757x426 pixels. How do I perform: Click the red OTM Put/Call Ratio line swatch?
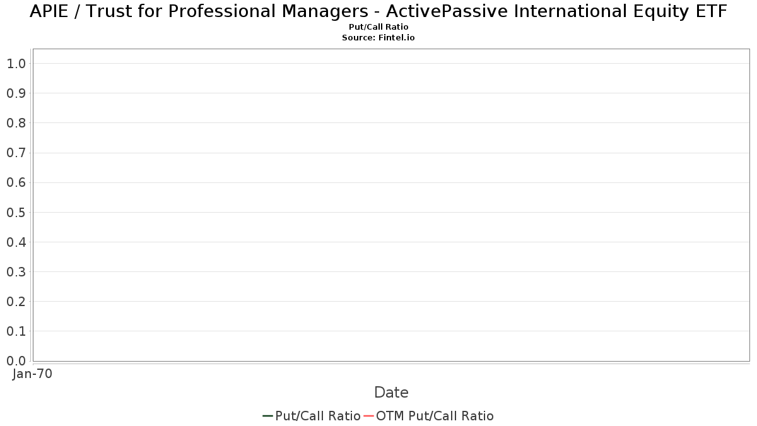[369, 416]
